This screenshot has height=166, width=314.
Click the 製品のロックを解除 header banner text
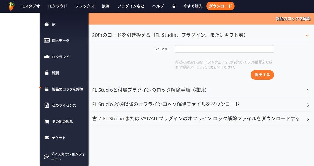(x=293, y=19)
